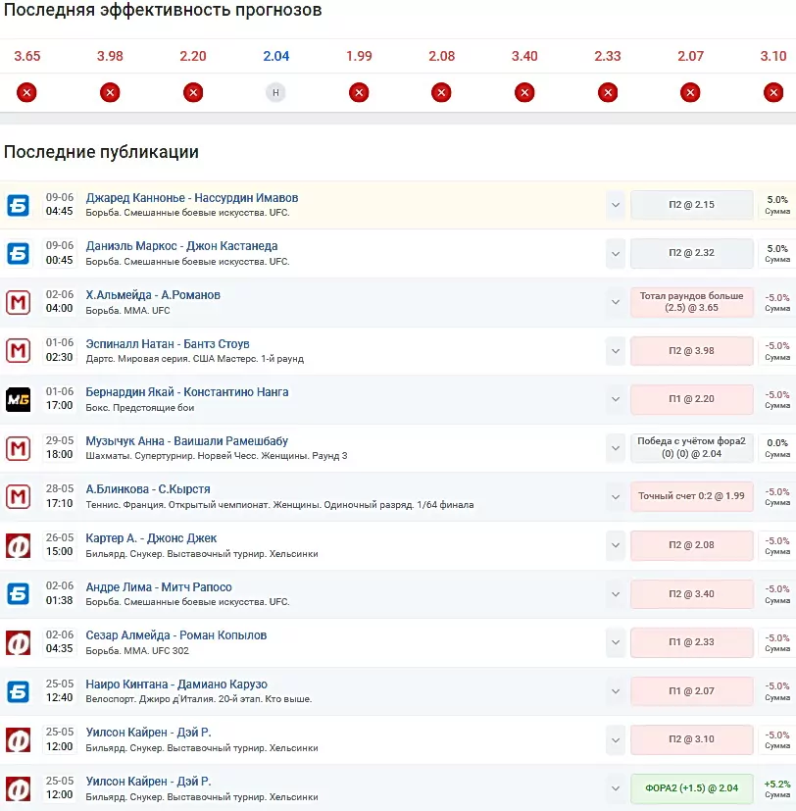Open the Наиро Кинтана - Дамиано Карузо link
Screen dimensions: 796x811
176,684
